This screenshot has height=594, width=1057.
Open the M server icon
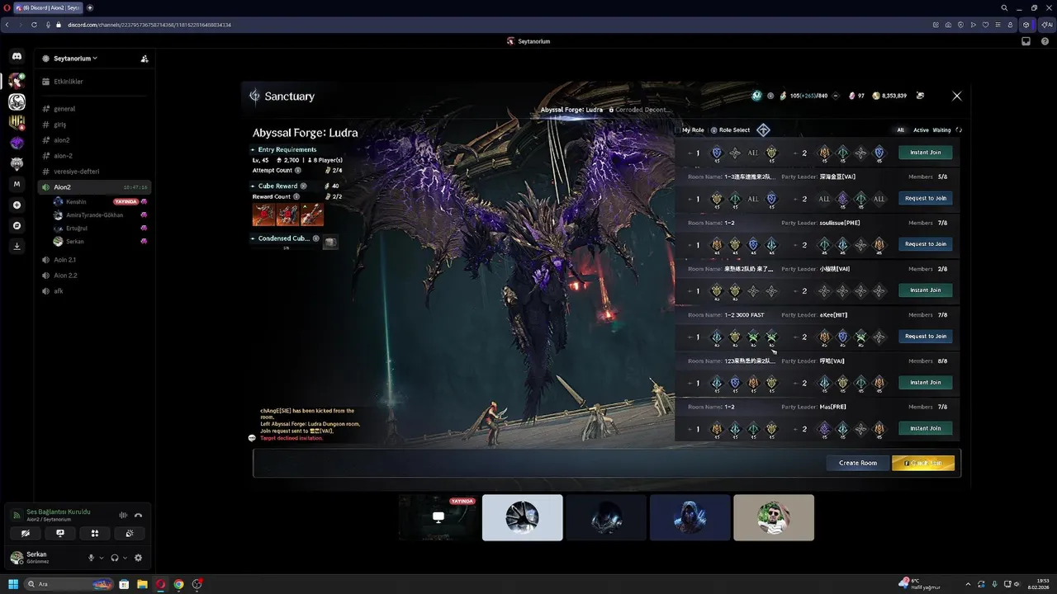[17, 184]
